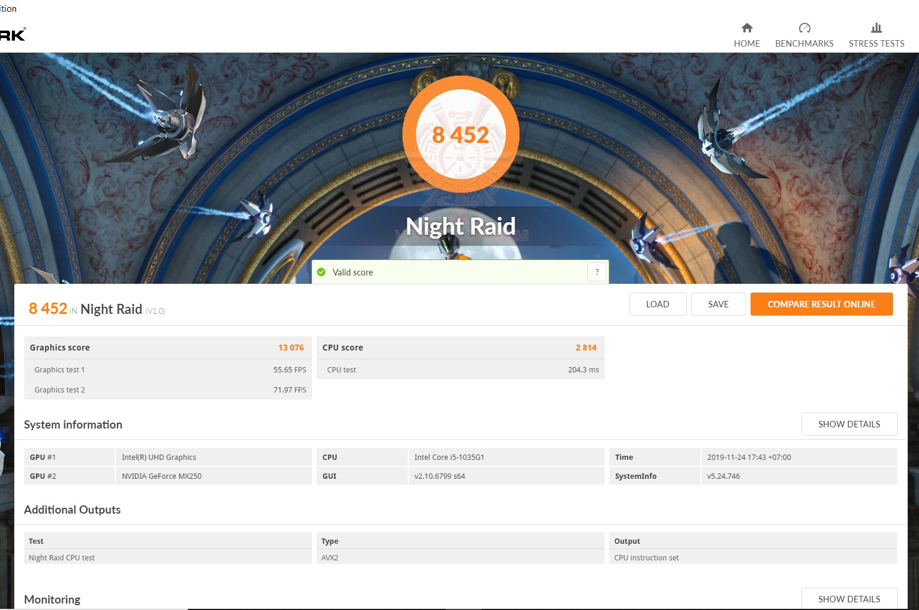Select the Time label cell

coord(654,457)
